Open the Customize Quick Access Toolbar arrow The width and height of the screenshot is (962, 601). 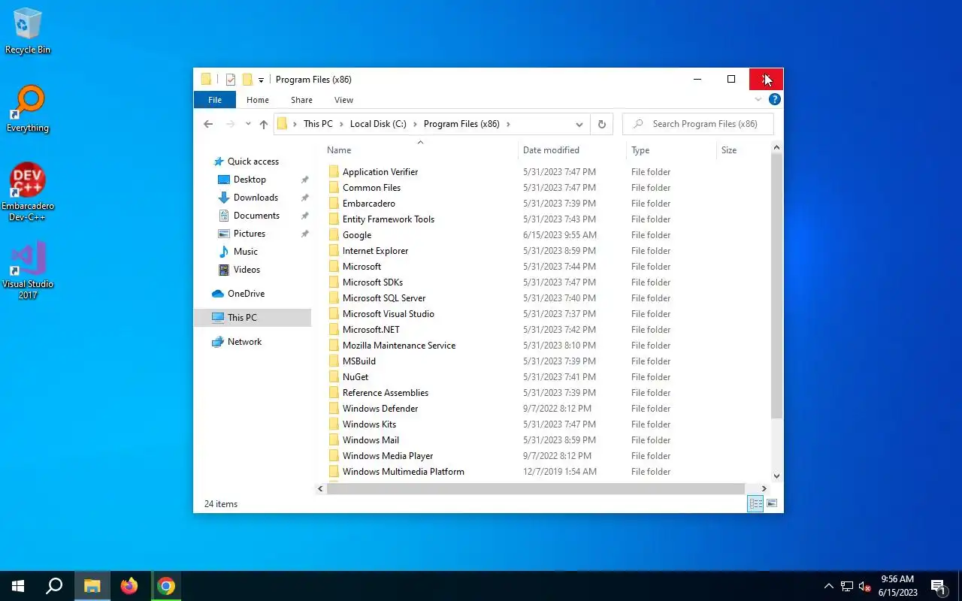(x=261, y=80)
